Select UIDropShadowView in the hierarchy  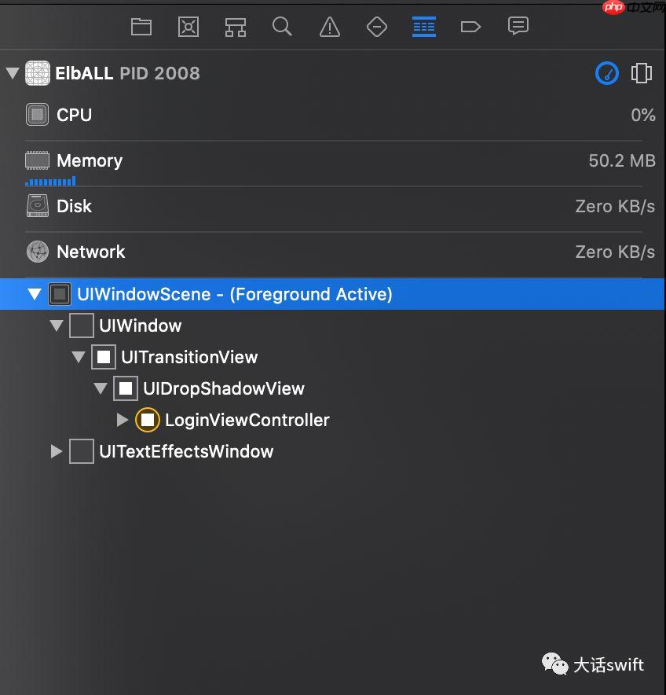(x=223, y=388)
